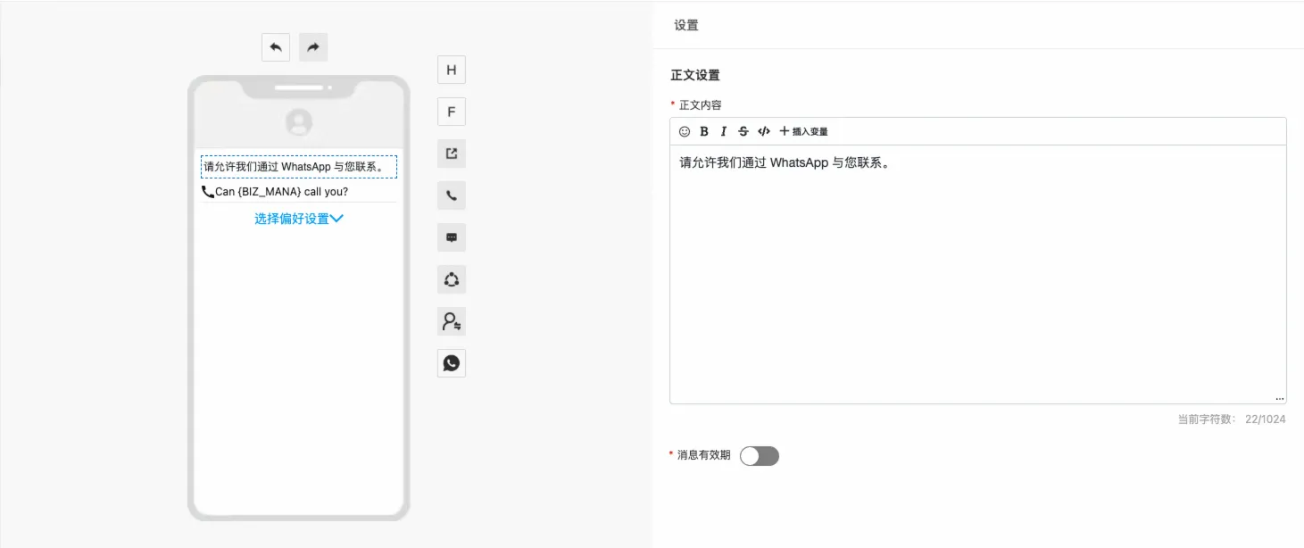Viewport: 1304px width, 548px height.
Task: Toggle the 消息有效期 switch
Action: coord(760,456)
